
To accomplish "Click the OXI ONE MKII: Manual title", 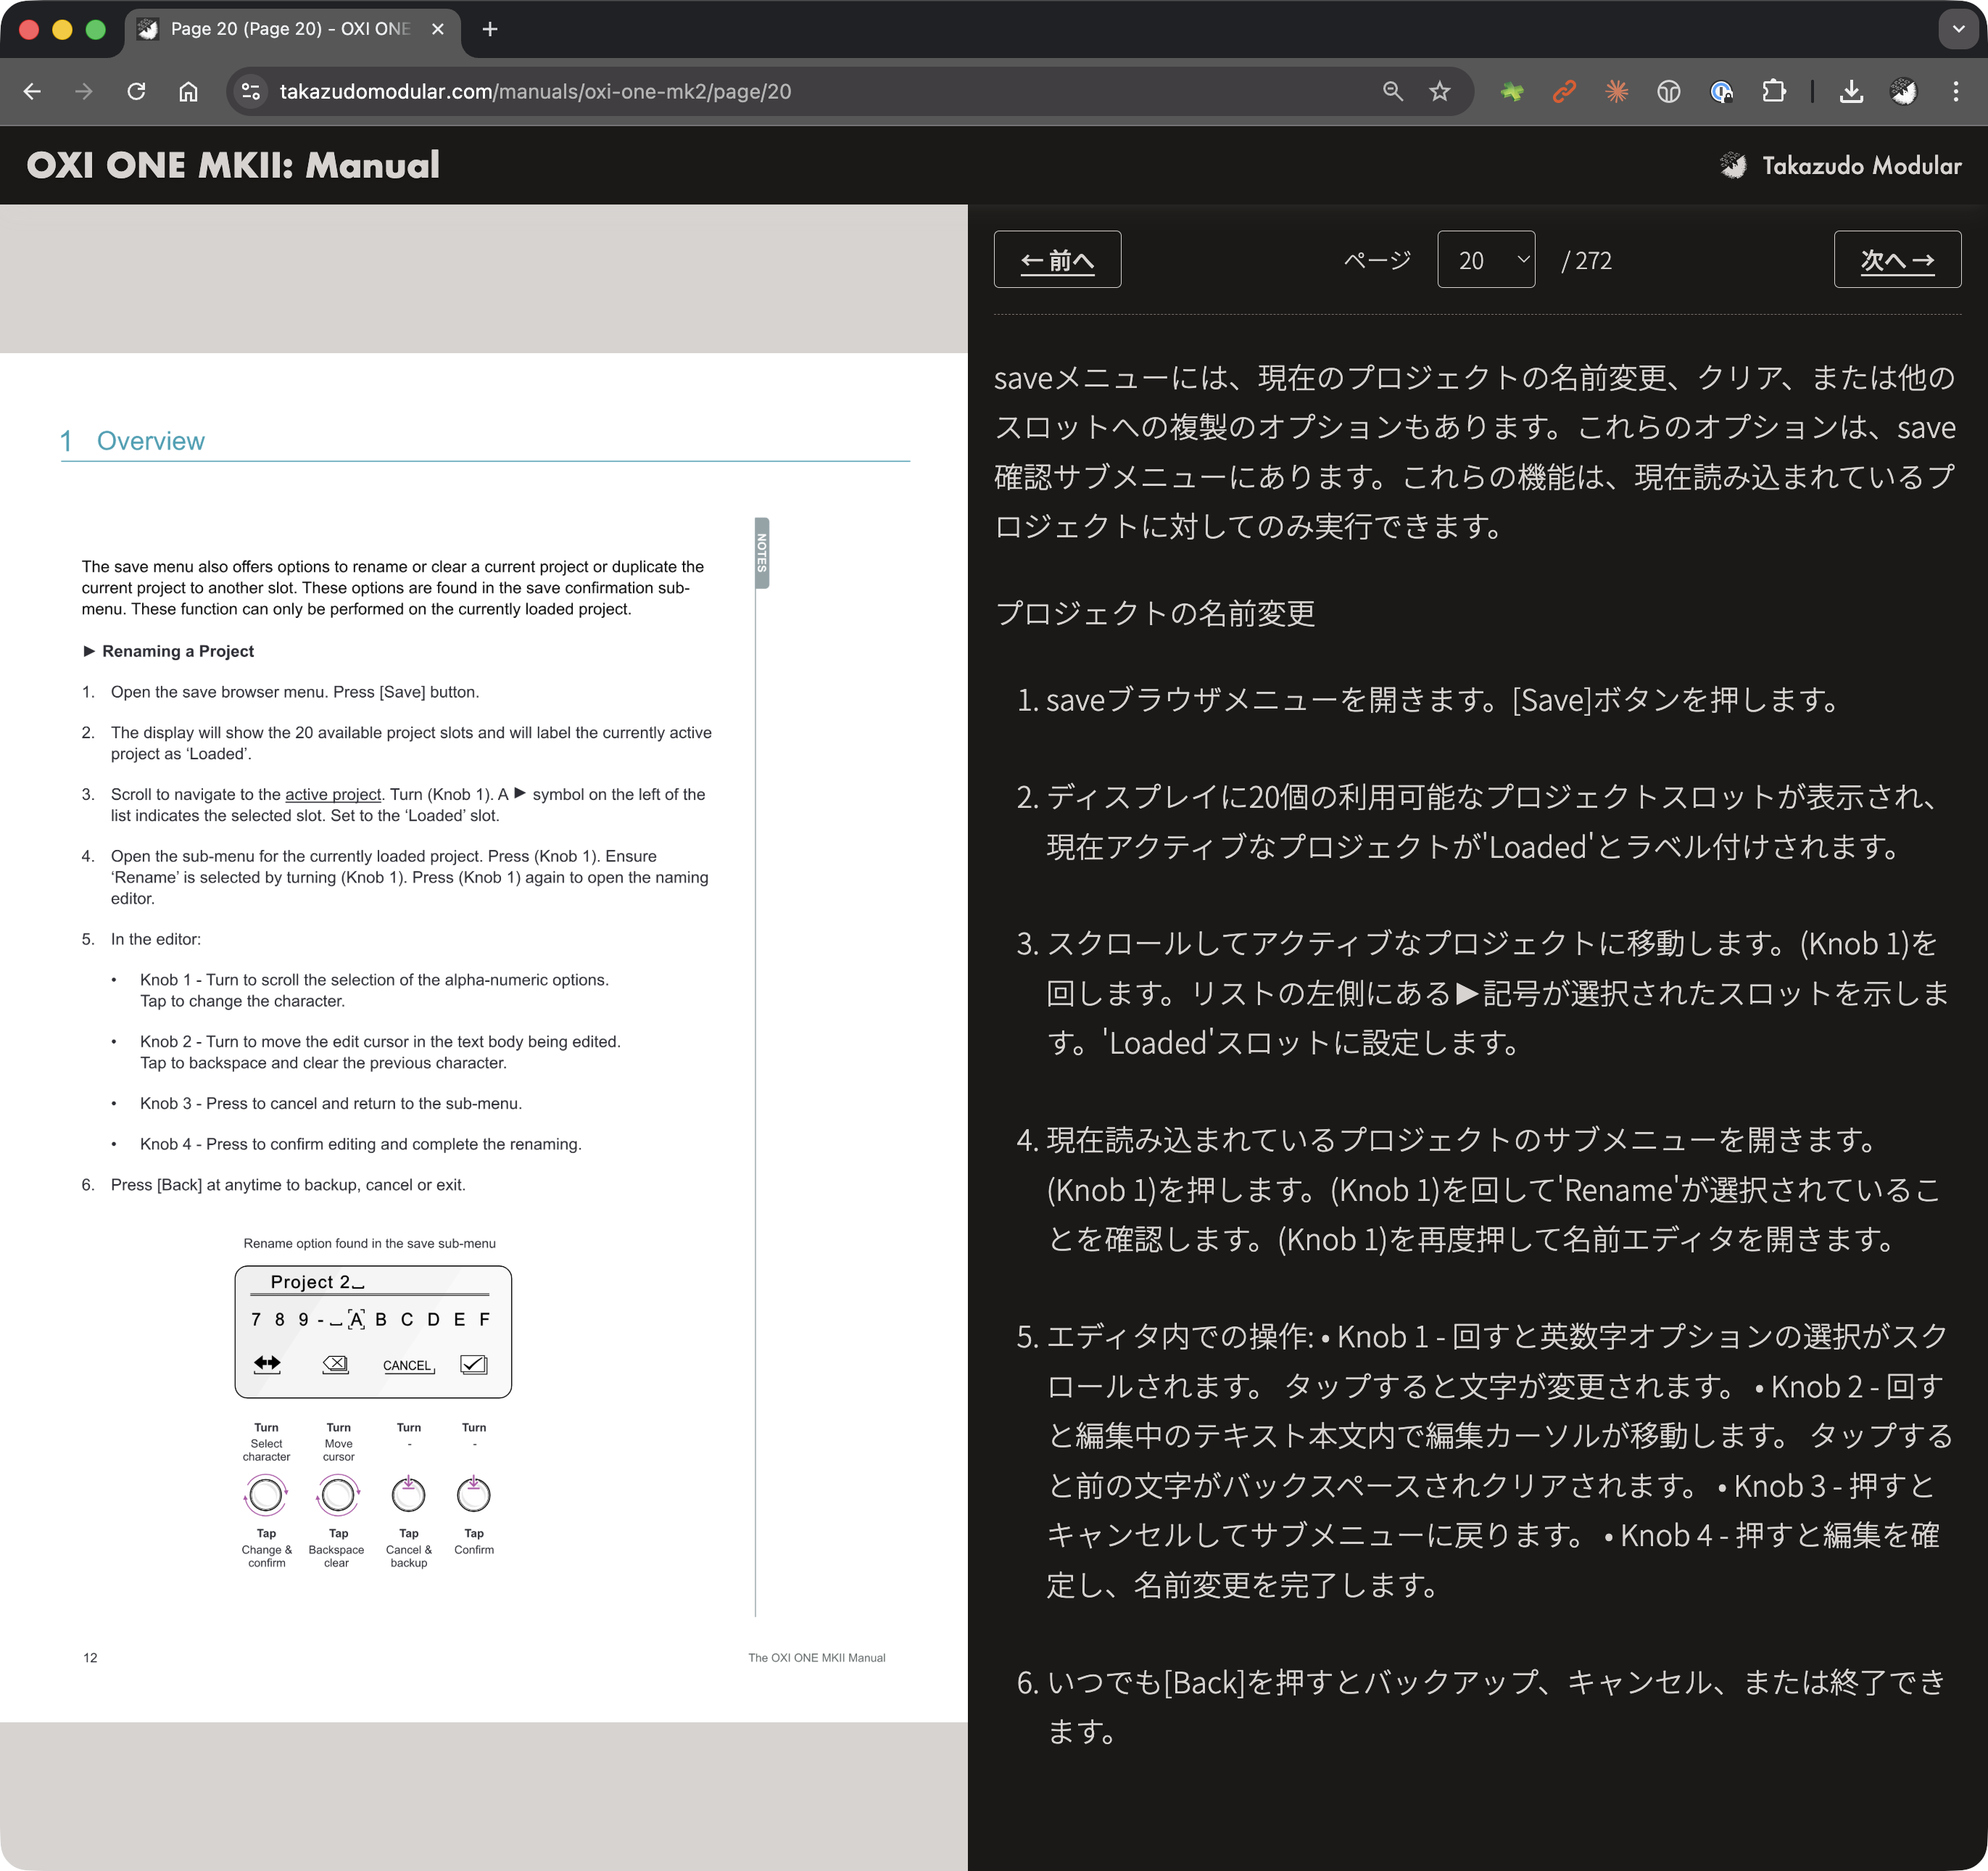I will click(233, 165).
